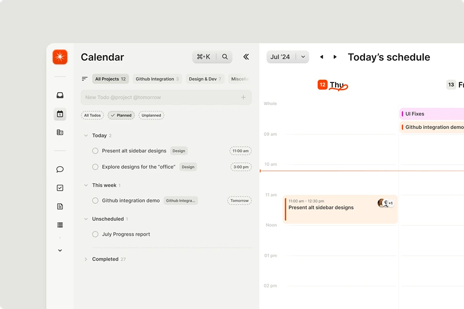This screenshot has width=464, height=309.
Task: Collapse the Today todo group
Action: coord(86,135)
